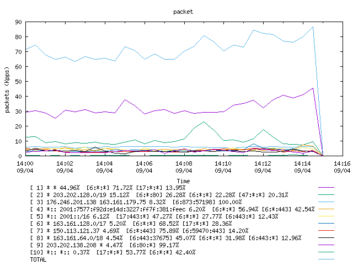This screenshot has height=265, width=353.
Task: Click the y-axis value 90
Action: 18,22
